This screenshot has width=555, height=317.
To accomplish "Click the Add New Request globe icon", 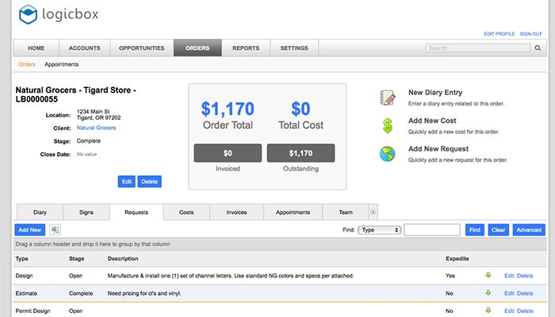I will [387, 154].
